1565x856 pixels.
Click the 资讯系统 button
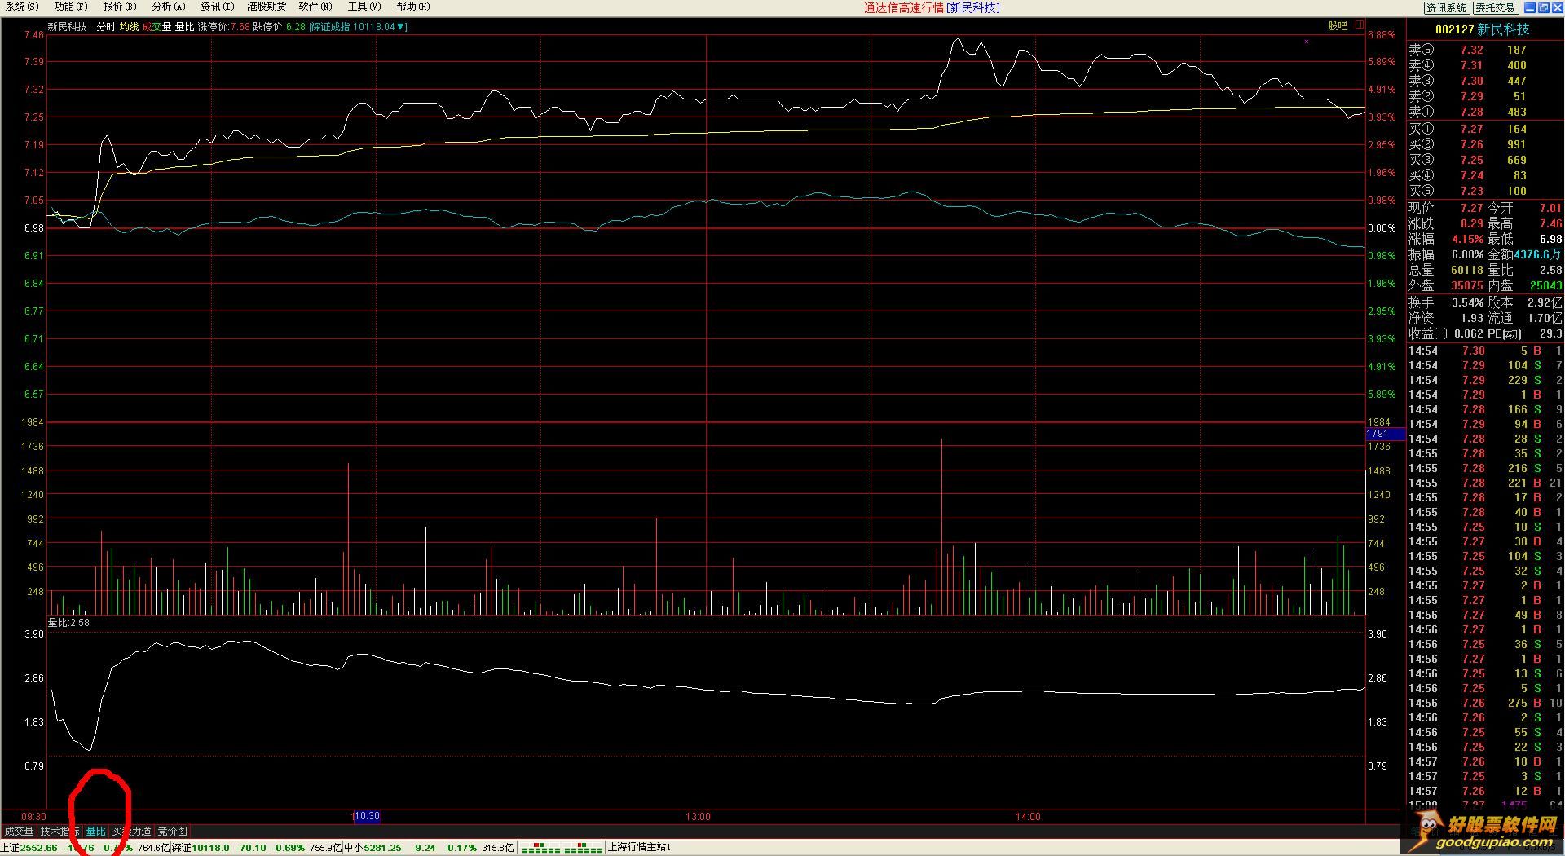pyautogui.click(x=1446, y=7)
